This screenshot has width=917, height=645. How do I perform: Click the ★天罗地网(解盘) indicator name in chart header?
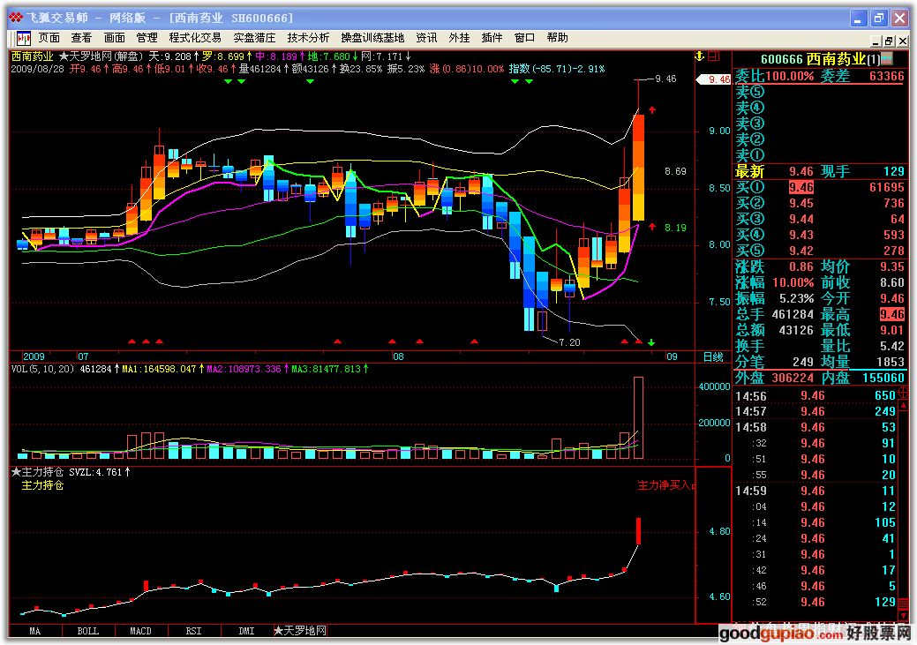pyautogui.click(x=101, y=56)
